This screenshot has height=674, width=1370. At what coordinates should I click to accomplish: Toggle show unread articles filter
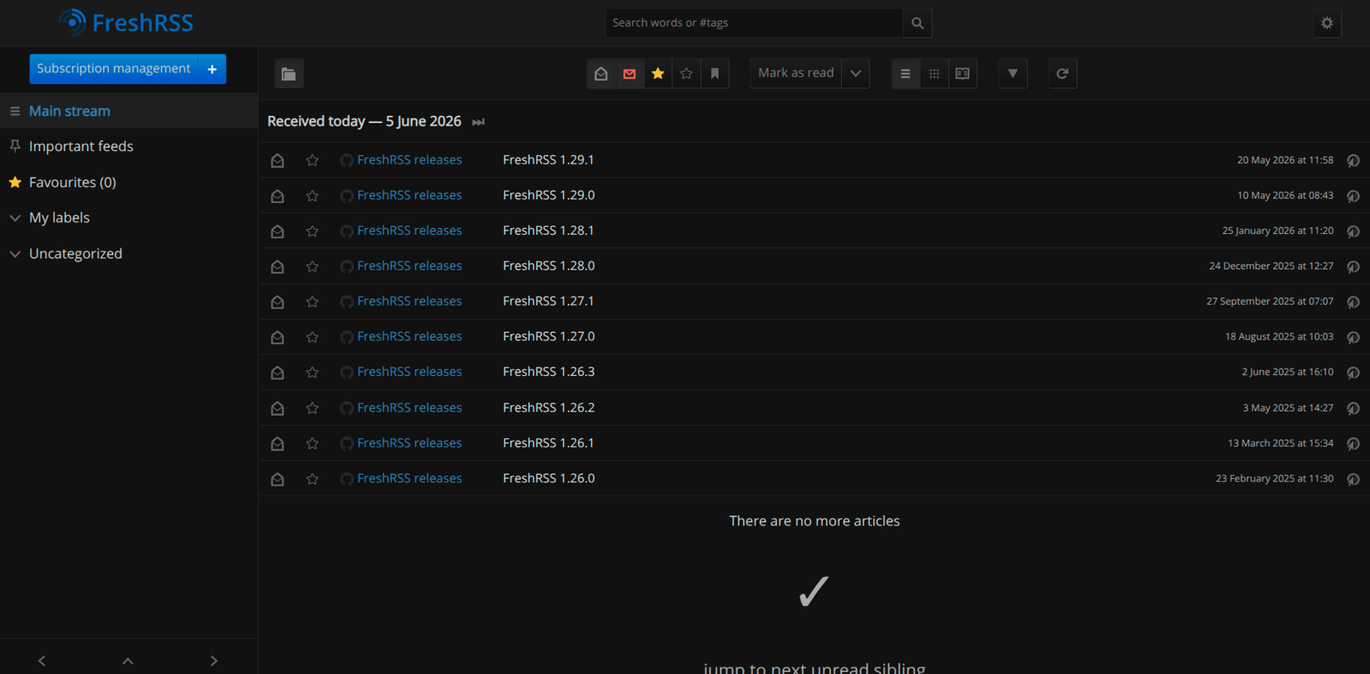[629, 74]
